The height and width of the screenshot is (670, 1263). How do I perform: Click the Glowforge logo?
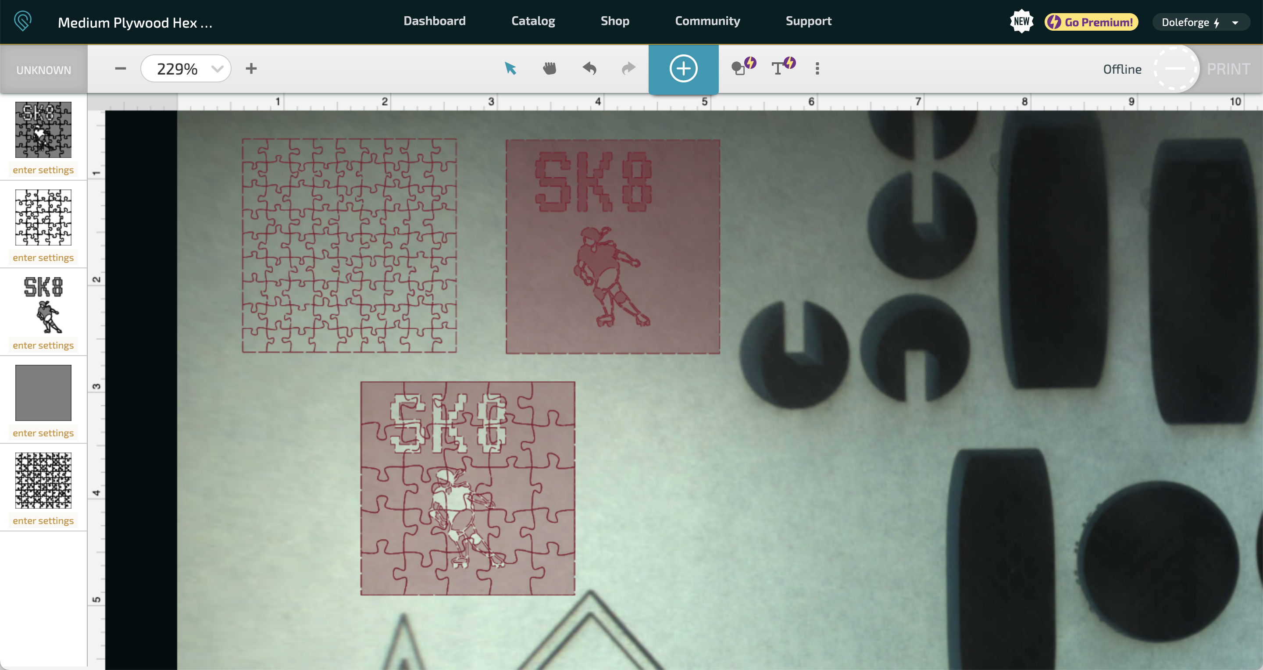21,21
